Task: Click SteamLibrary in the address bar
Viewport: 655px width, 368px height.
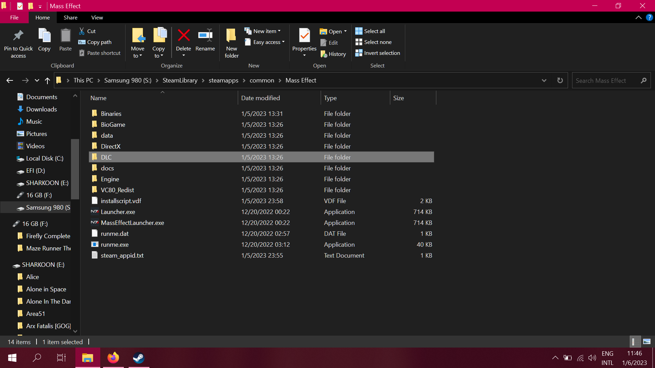Action: [x=180, y=80]
